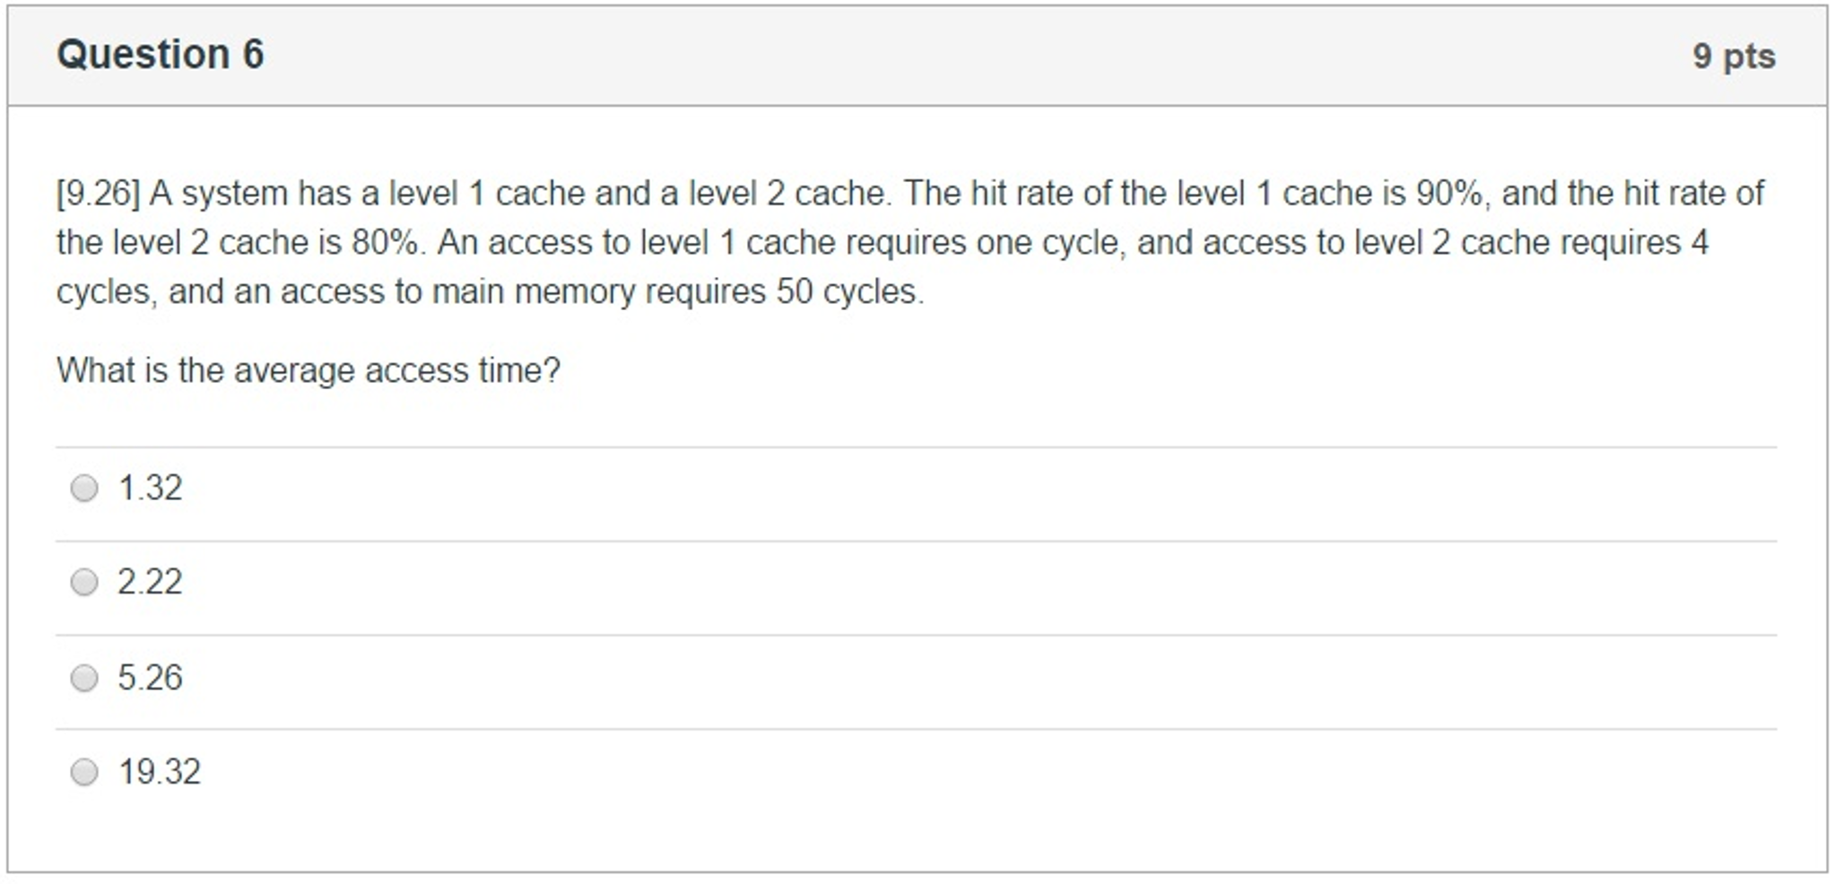The image size is (1835, 884).
Task: Click the answer label text 2.22
Action: pos(149,583)
